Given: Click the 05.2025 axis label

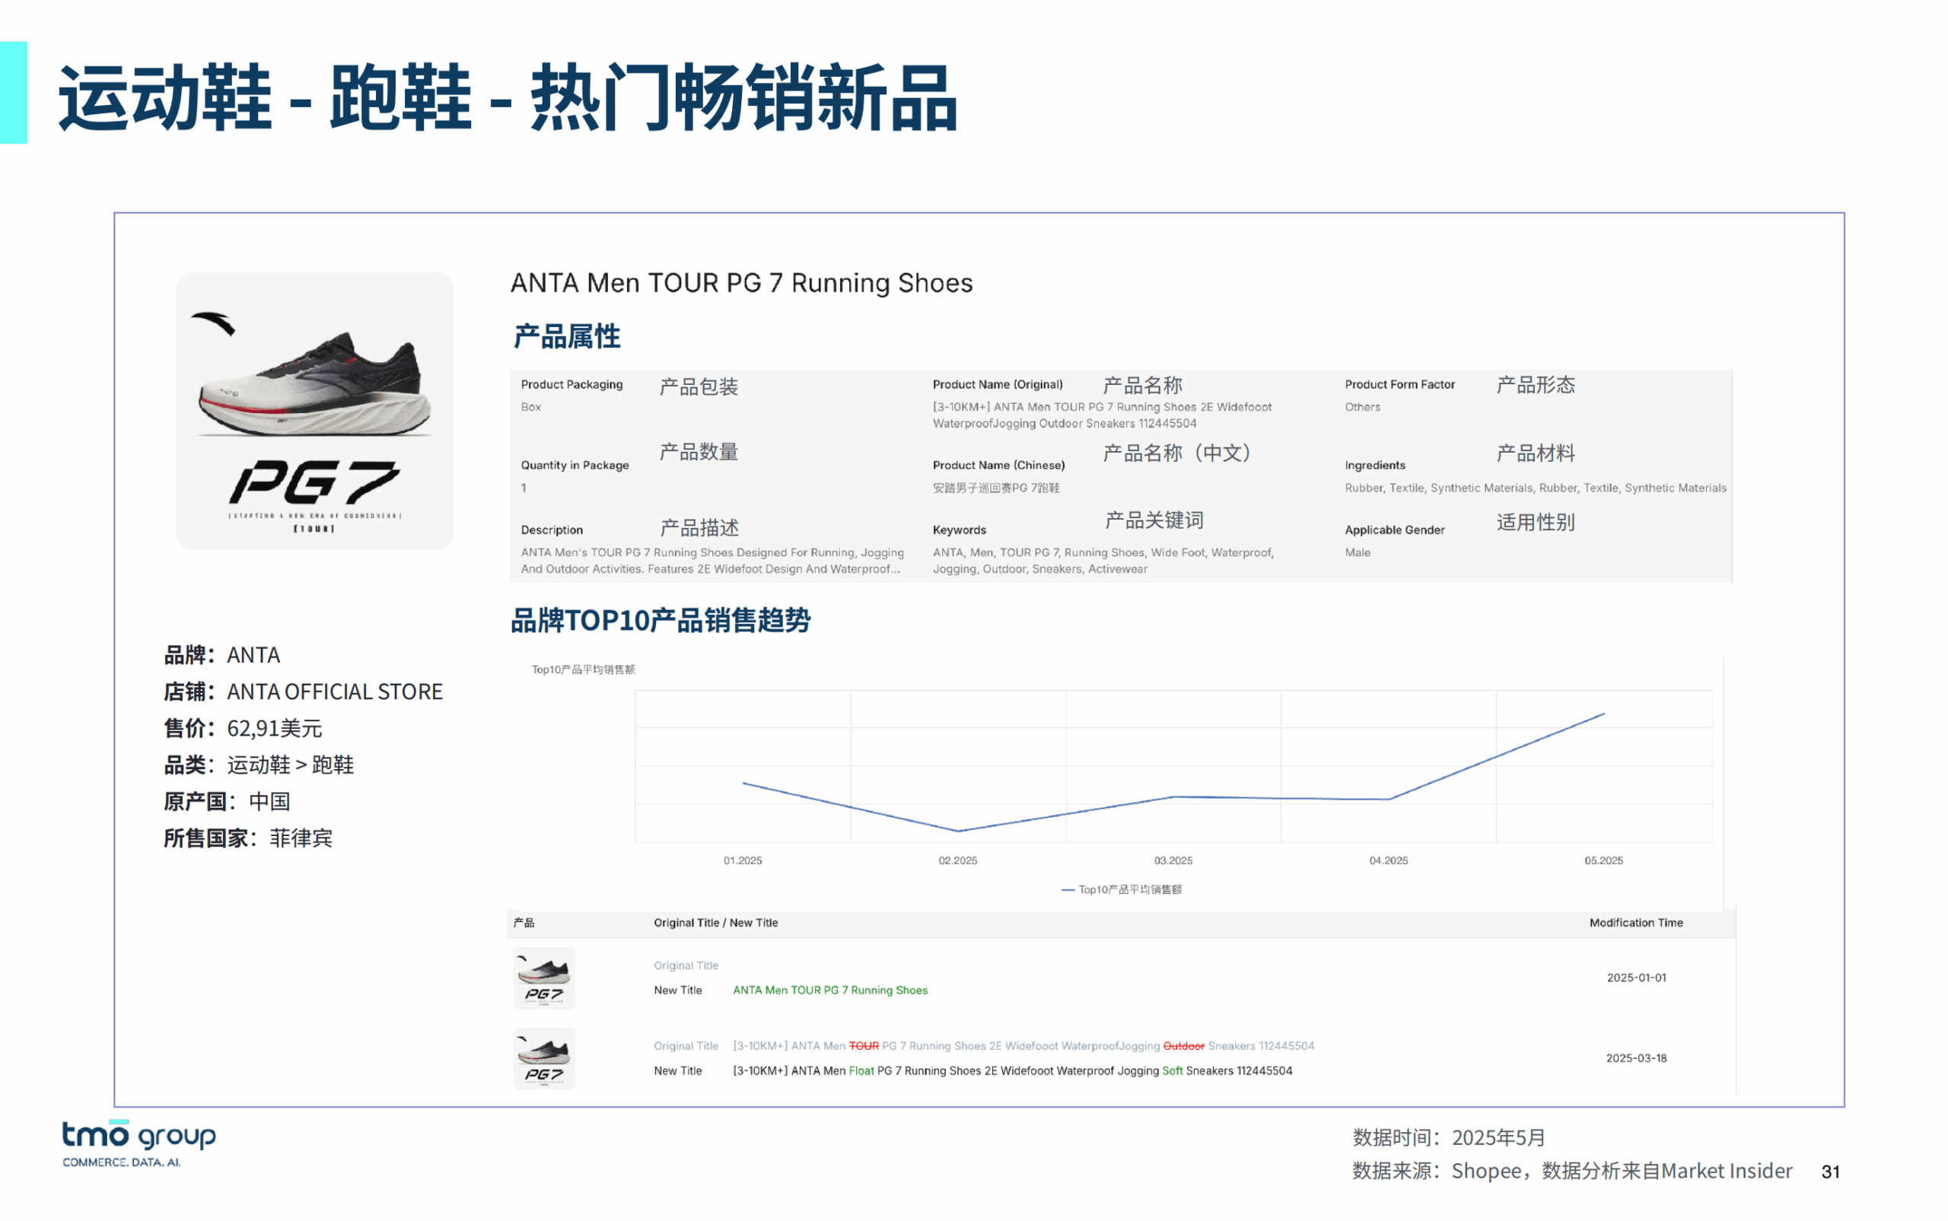Looking at the screenshot, I should (x=1603, y=861).
